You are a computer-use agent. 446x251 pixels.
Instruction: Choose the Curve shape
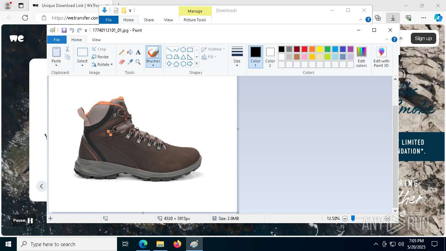176,50
